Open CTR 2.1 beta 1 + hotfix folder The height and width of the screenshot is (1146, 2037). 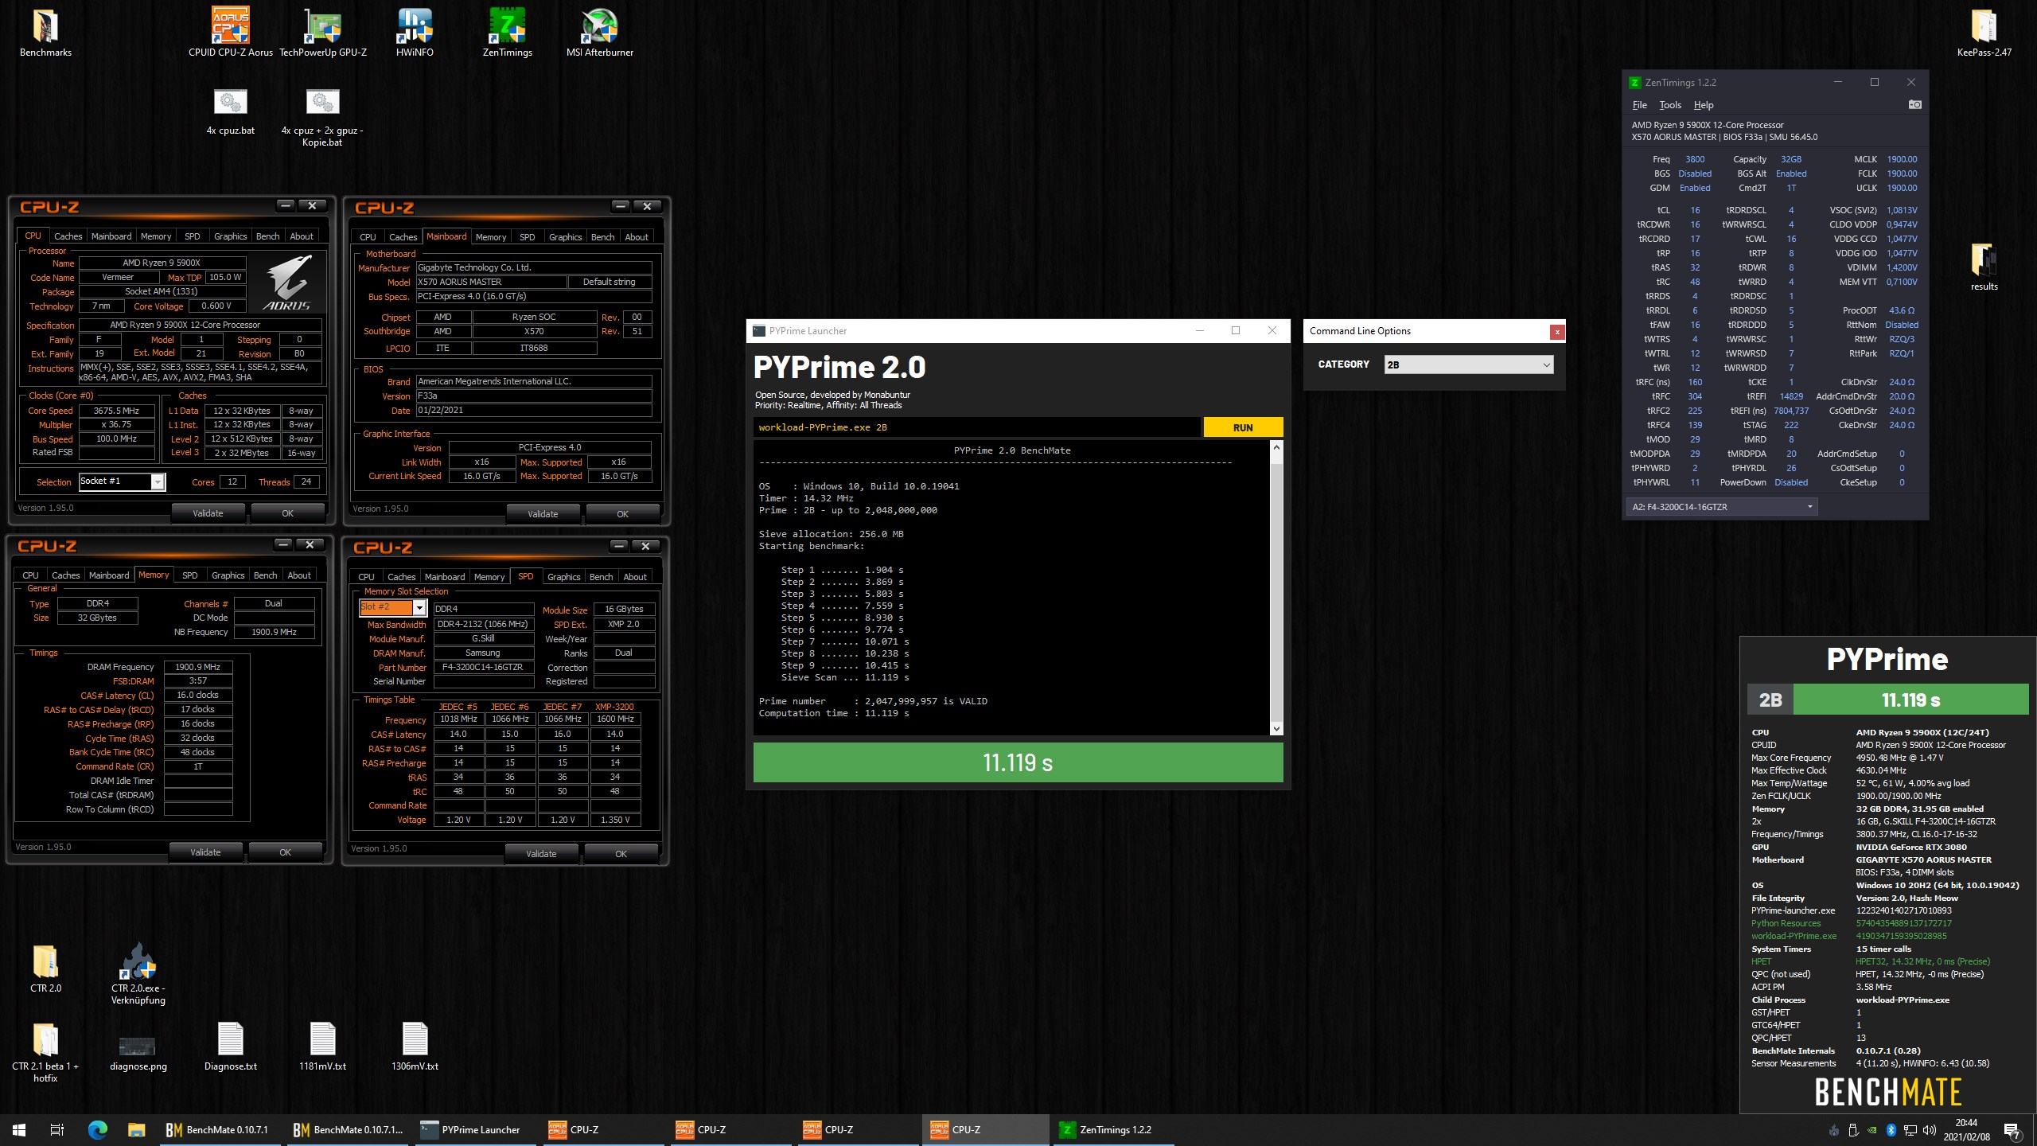(x=45, y=1052)
